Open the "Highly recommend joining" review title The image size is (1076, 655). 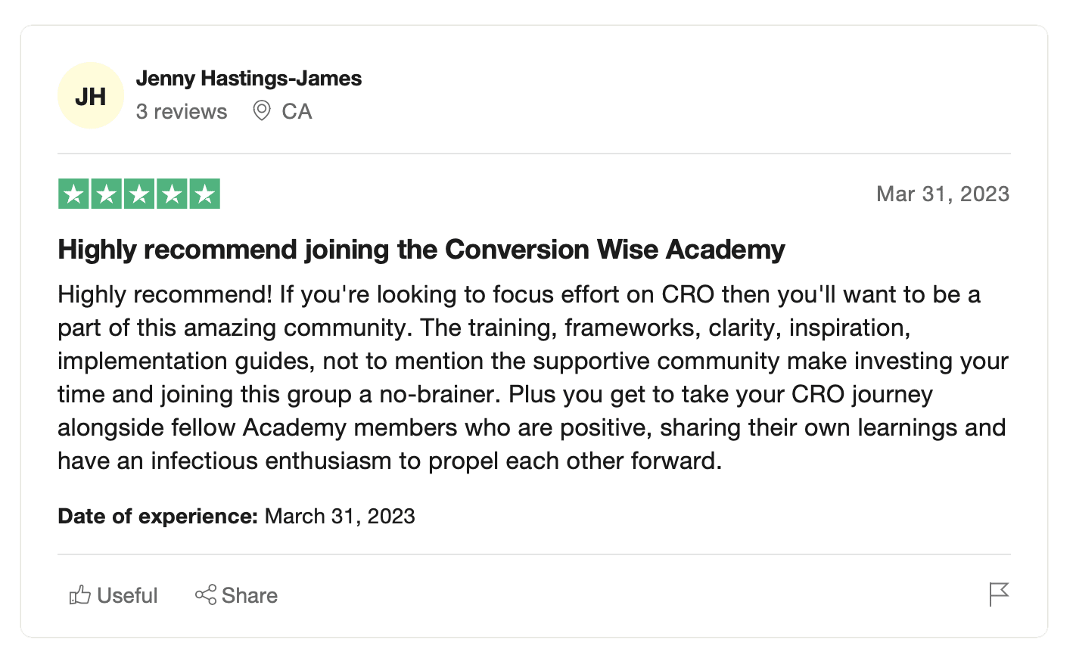(x=421, y=250)
